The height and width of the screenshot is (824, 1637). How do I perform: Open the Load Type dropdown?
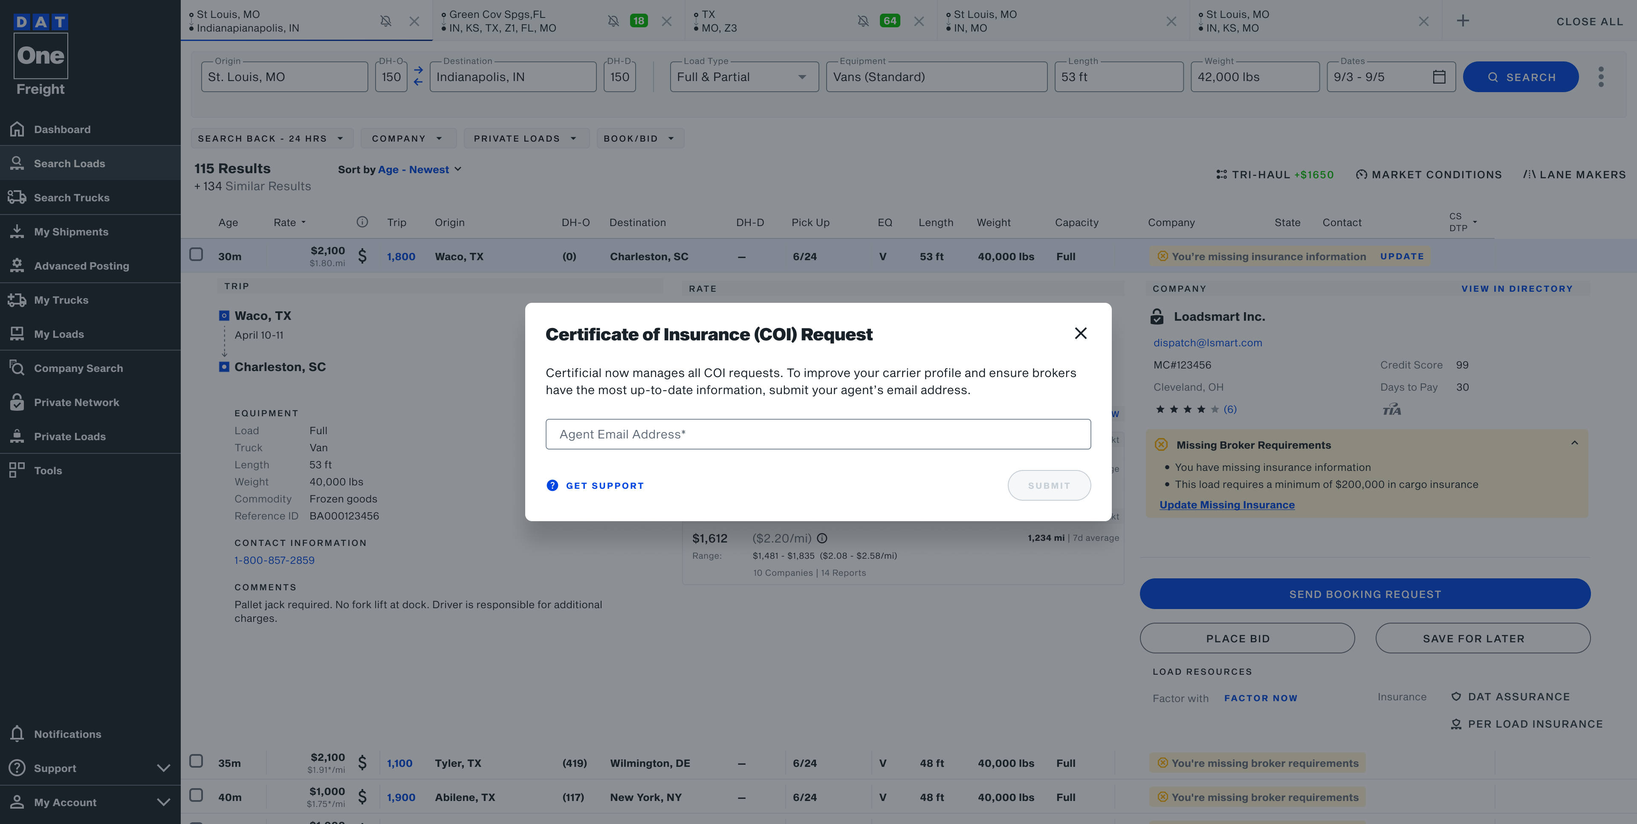click(743, 77)
